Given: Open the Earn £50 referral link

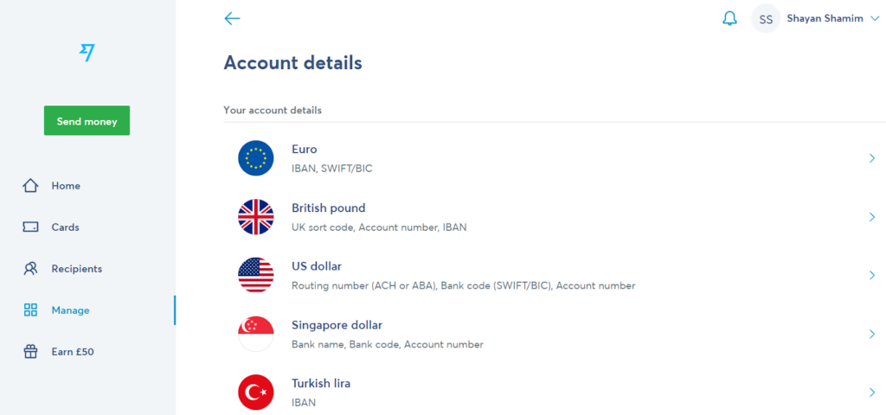Looking at the screenshot, I should (x=72, y=352).
